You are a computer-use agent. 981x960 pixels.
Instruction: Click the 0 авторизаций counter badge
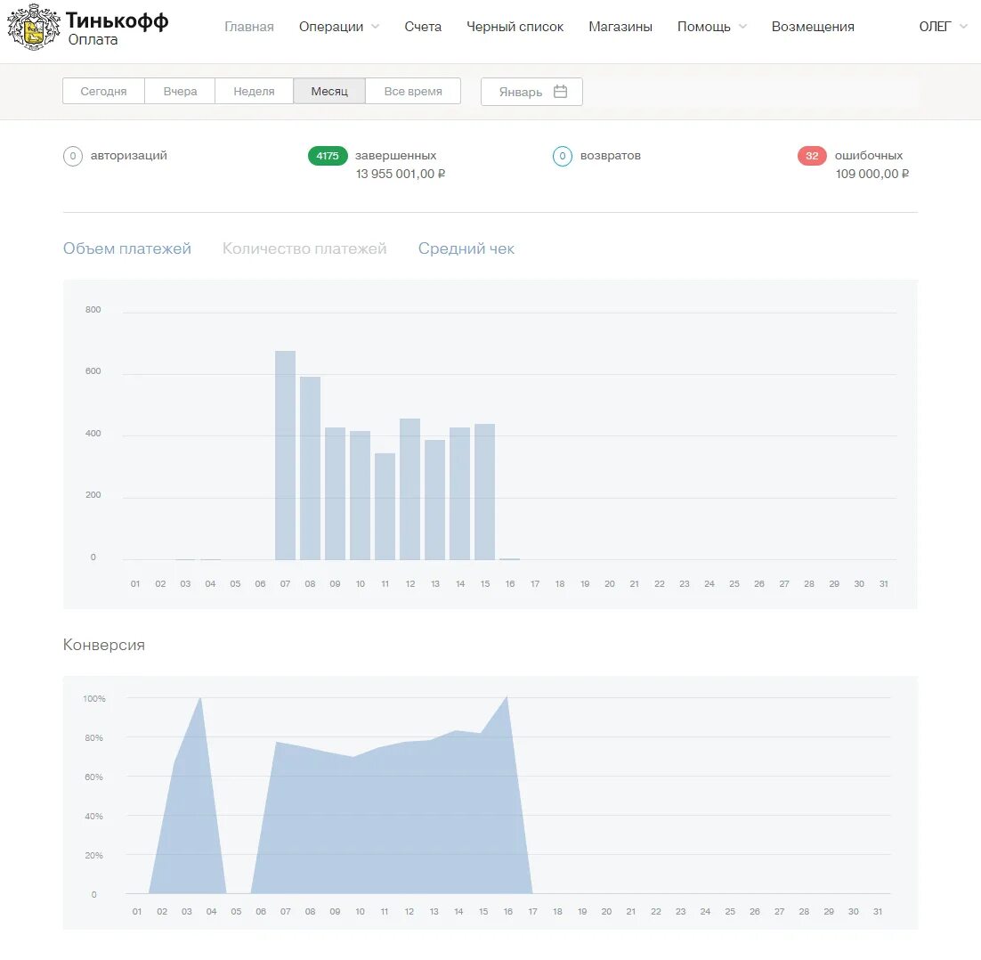tap(73, 156)
